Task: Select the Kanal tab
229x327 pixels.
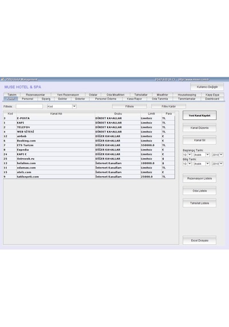Action: 11,99
